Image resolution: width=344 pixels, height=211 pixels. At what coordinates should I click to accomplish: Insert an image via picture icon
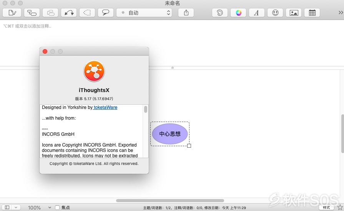point(294,13)
